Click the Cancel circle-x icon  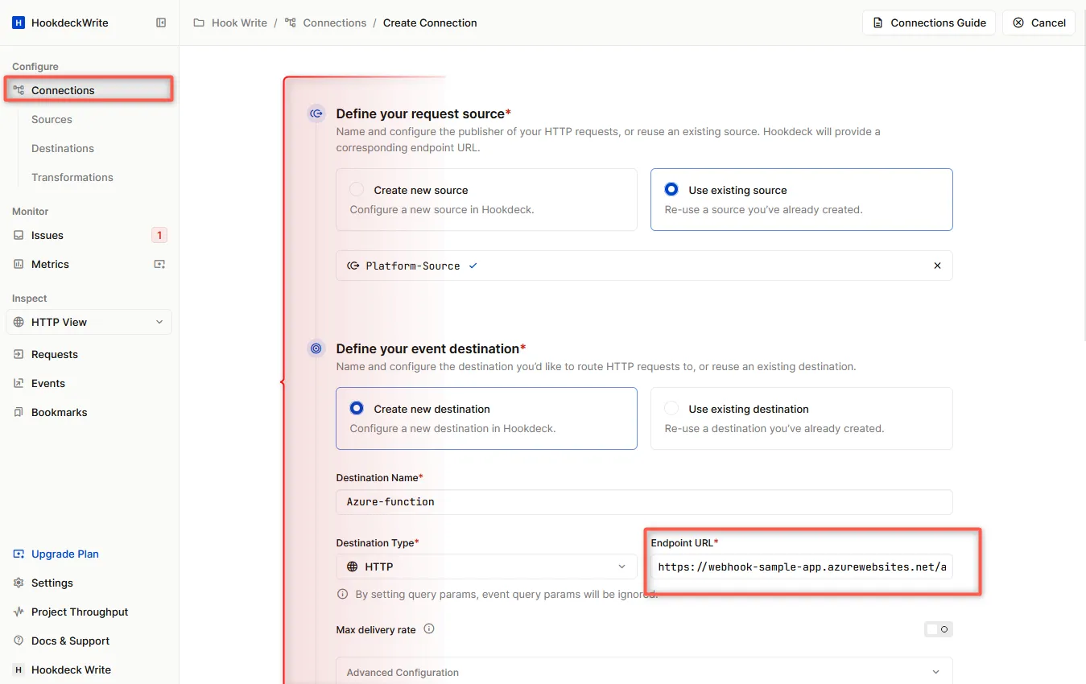coord(1019,23)
